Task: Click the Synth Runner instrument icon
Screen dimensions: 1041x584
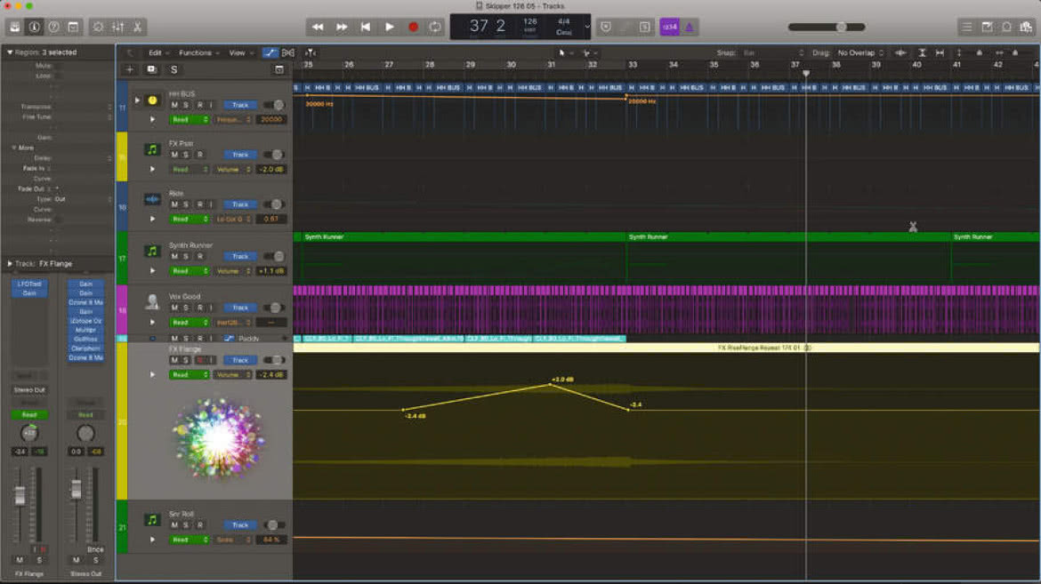Action: click(x=152, y=252)
